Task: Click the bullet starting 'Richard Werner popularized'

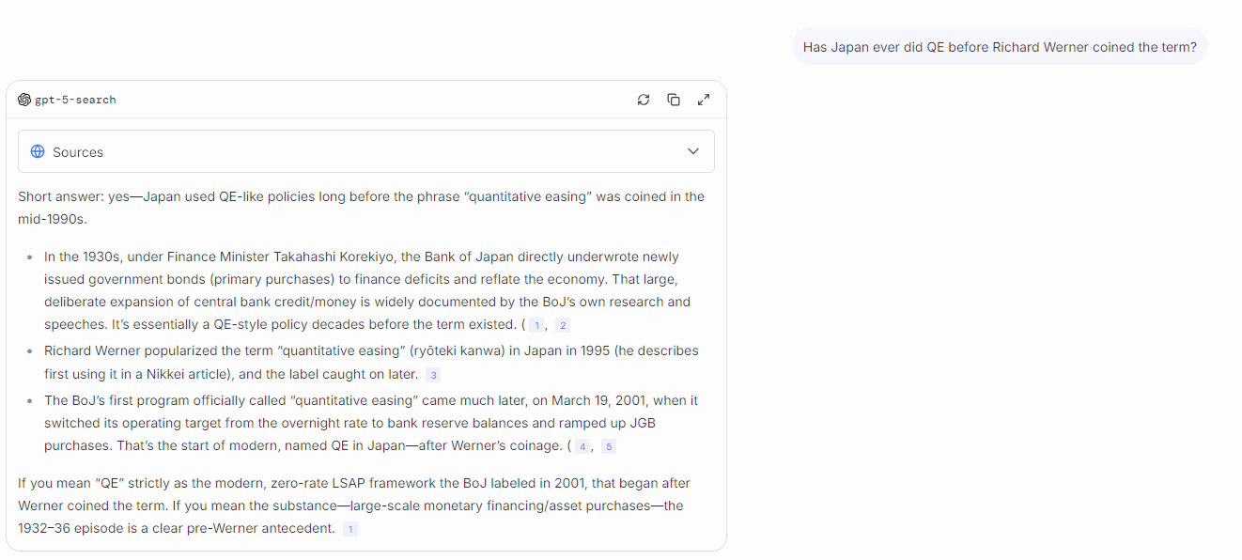Action: pos(372,363)
